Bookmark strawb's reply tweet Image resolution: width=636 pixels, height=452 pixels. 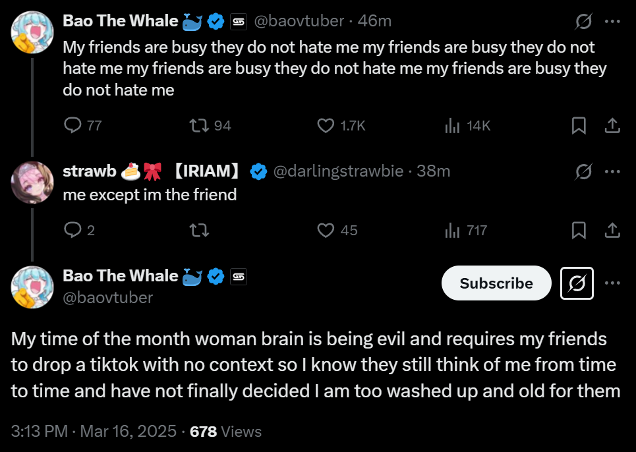click(x=579, y=230)
